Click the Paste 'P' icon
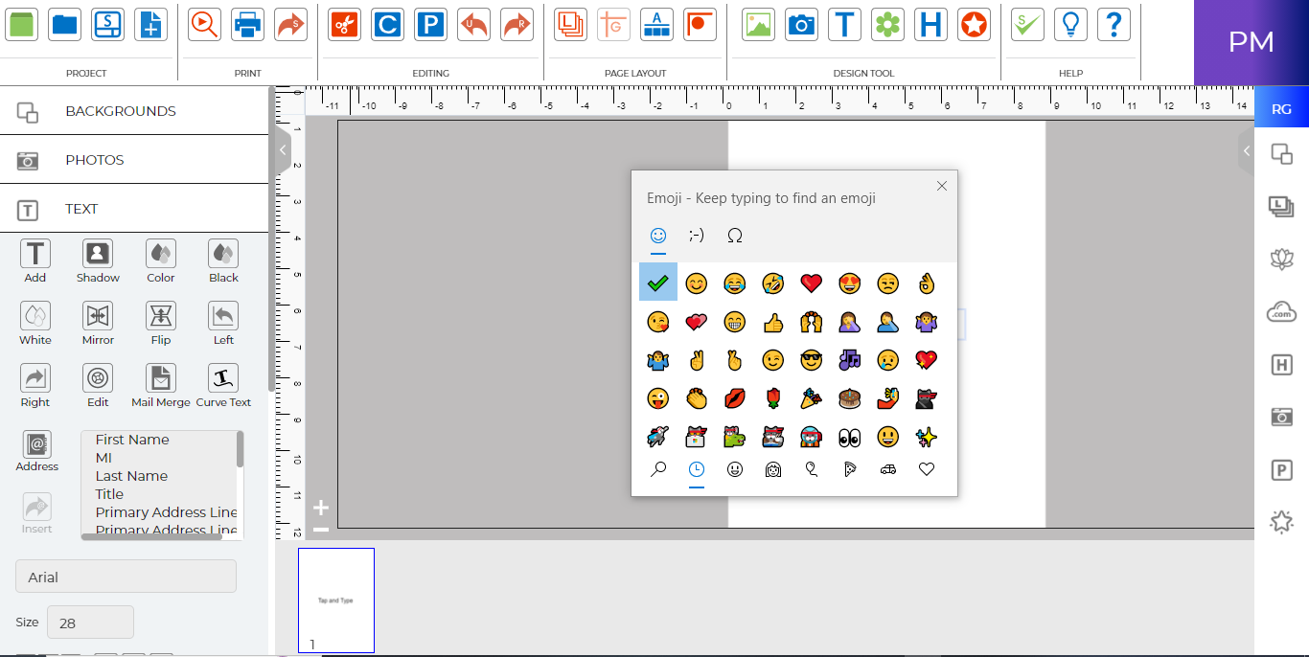 click(430, 24)
